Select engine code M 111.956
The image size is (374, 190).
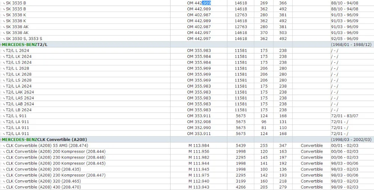coord(199,151)
